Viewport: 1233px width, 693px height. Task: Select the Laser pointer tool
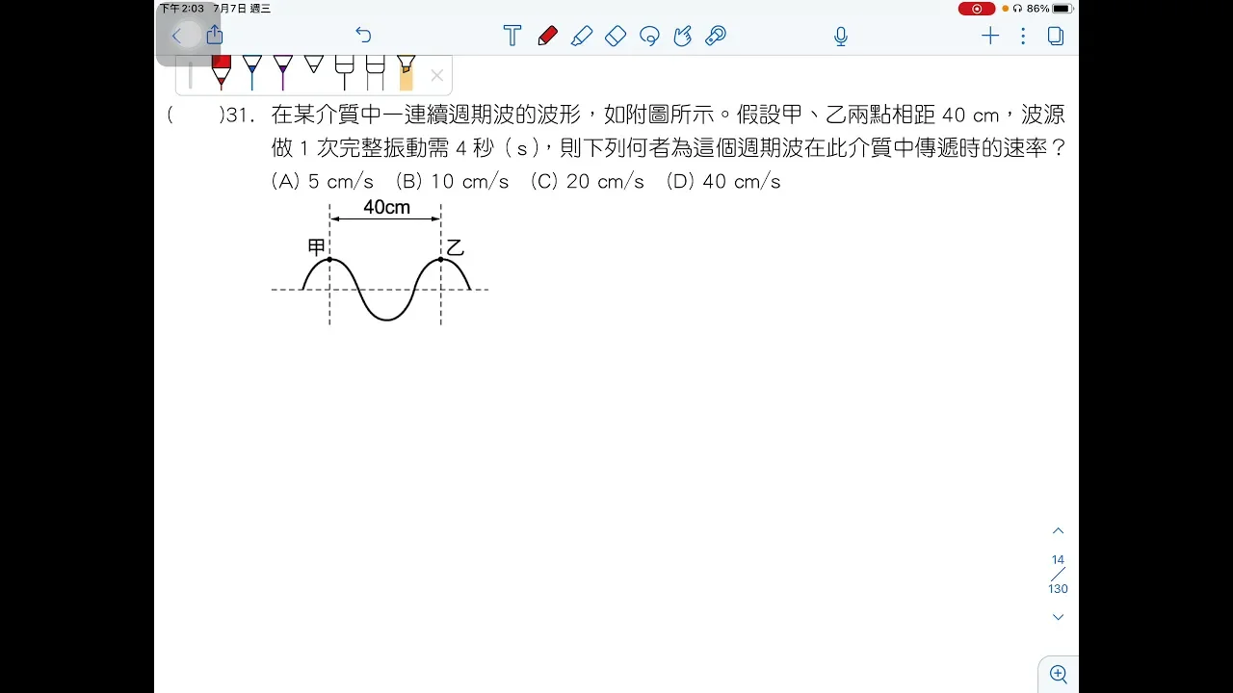[716, 36]
